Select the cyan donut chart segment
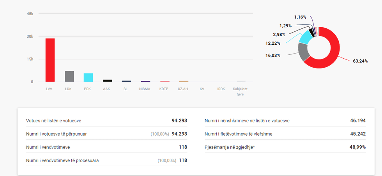382x176 pixels. (305, 37)
